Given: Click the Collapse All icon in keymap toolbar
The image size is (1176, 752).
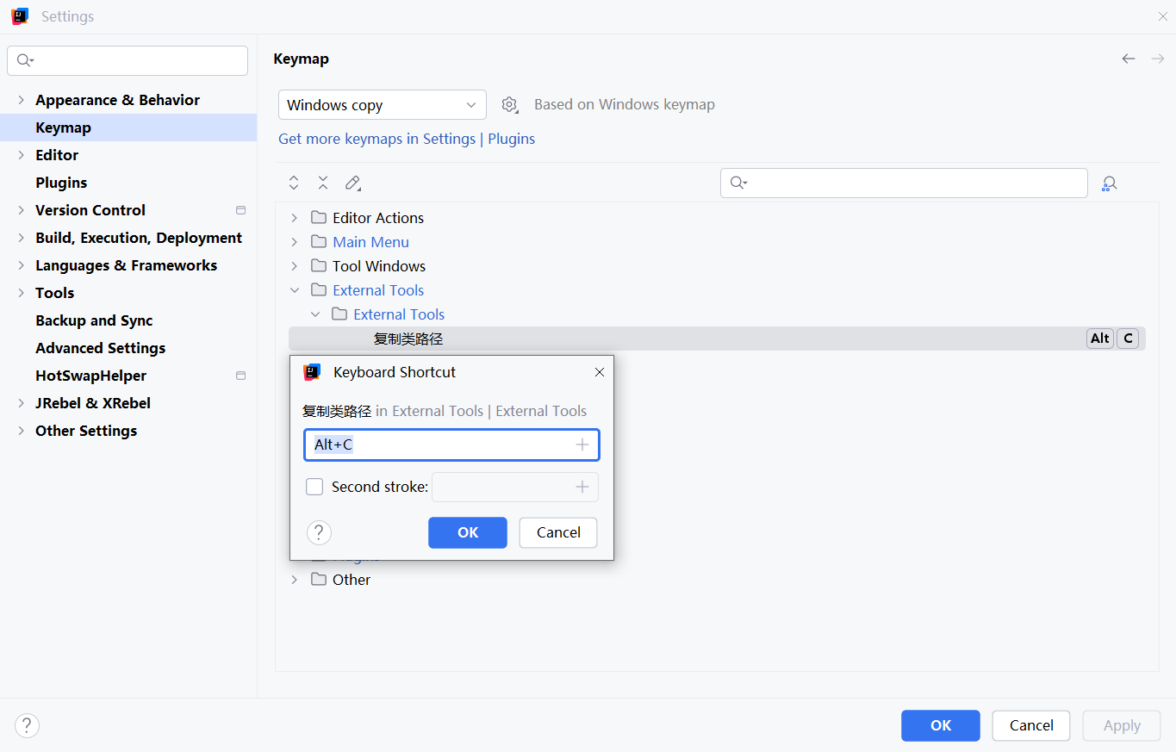Looking at the screenshot, I should 323,183.
